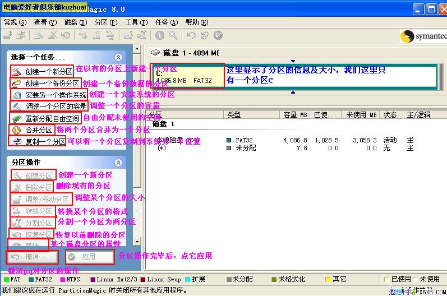The image size is (447, 296).
Task: Sort by the 容量 MB column header
Action: click(x=295, y=114)
